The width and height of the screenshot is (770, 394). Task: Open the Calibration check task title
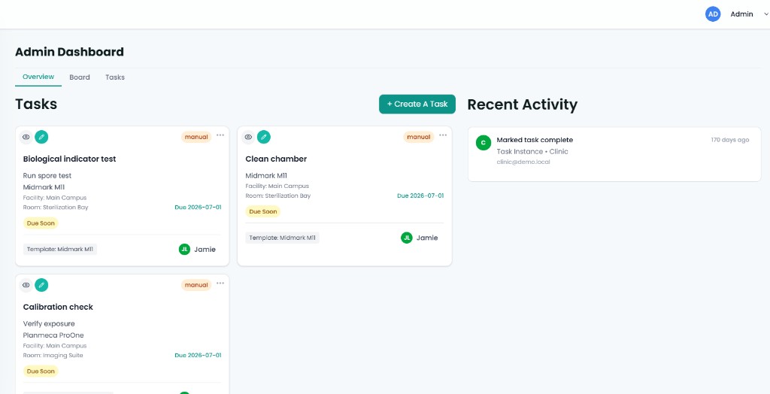(58, 307)
